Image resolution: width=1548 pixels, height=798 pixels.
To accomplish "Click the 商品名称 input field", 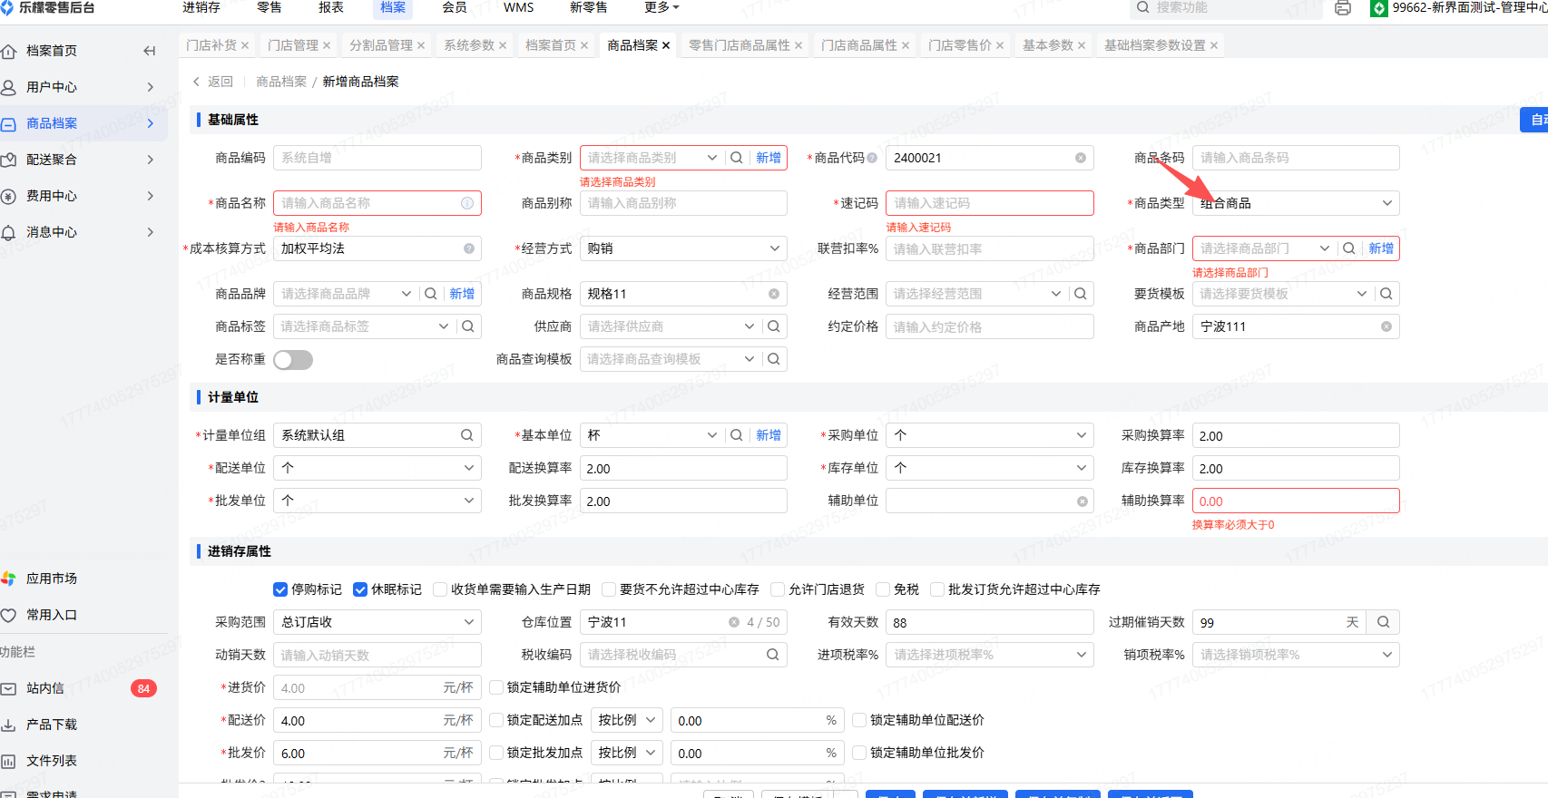I will 369,203.
